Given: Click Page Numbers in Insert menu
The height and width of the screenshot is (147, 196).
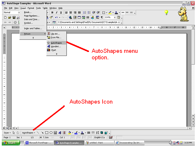Looking at the screenshot, I should (x=32, y=16).
